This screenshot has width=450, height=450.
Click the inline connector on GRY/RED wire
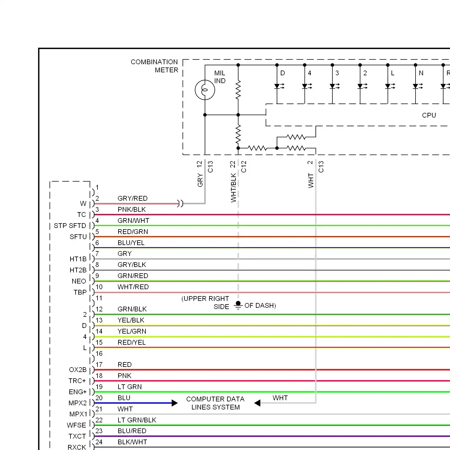(180, 203)
